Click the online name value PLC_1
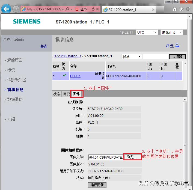 (x=93, y=123)
